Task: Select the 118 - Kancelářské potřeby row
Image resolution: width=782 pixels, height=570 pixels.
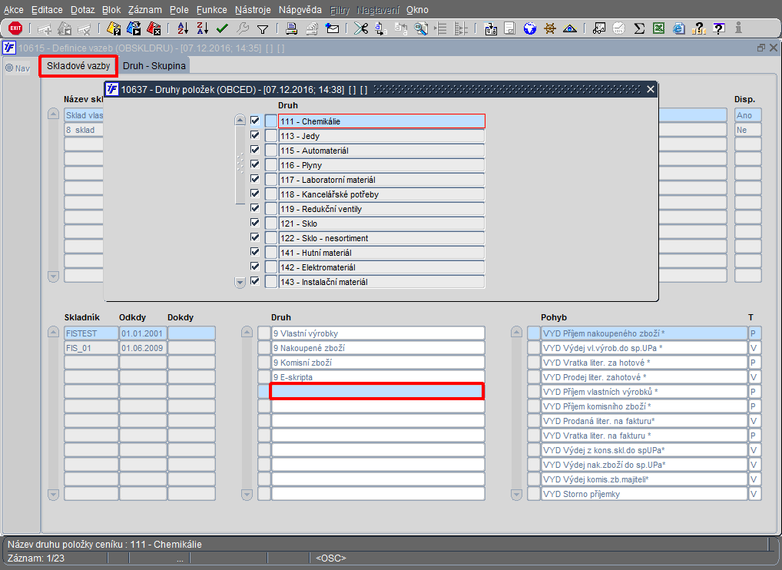Action: pyautogui.click(x=381, y=194)
